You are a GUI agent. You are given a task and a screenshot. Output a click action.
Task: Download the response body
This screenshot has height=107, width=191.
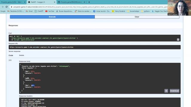pyautogui.click(x=174, y=91)
